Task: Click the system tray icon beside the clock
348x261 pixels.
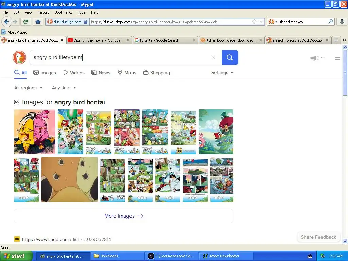Action: point(323,256)
